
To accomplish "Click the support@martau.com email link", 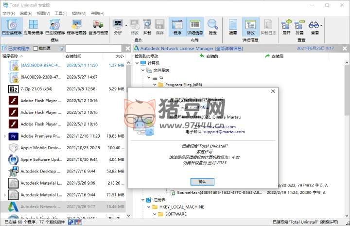I will click(224, 132).
